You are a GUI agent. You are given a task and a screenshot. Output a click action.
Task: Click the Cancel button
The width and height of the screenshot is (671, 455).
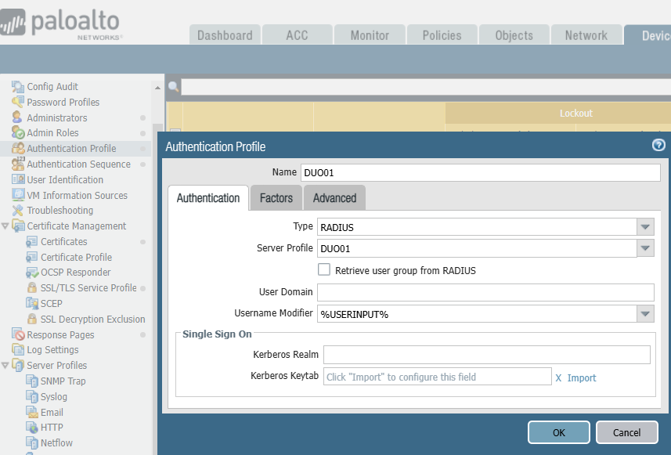coord(626,432)
